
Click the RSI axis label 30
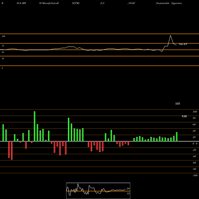click(3, 59)
